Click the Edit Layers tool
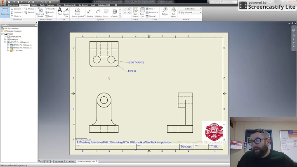Viewport: 297px width, 167px height. [x=174, y=12]
